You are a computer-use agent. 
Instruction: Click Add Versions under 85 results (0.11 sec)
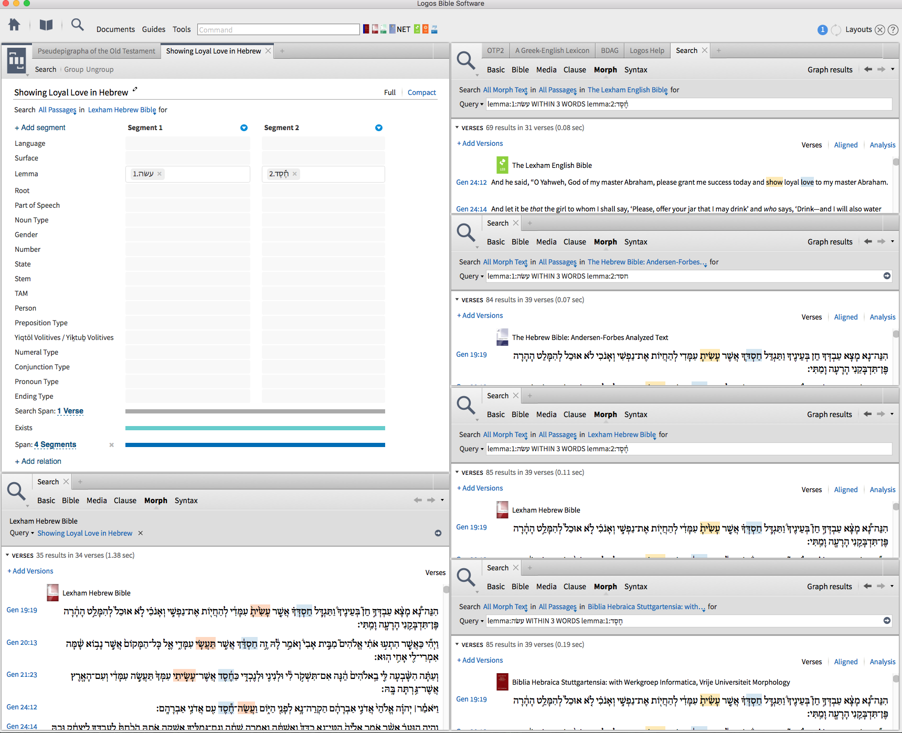tap(480, 488)
